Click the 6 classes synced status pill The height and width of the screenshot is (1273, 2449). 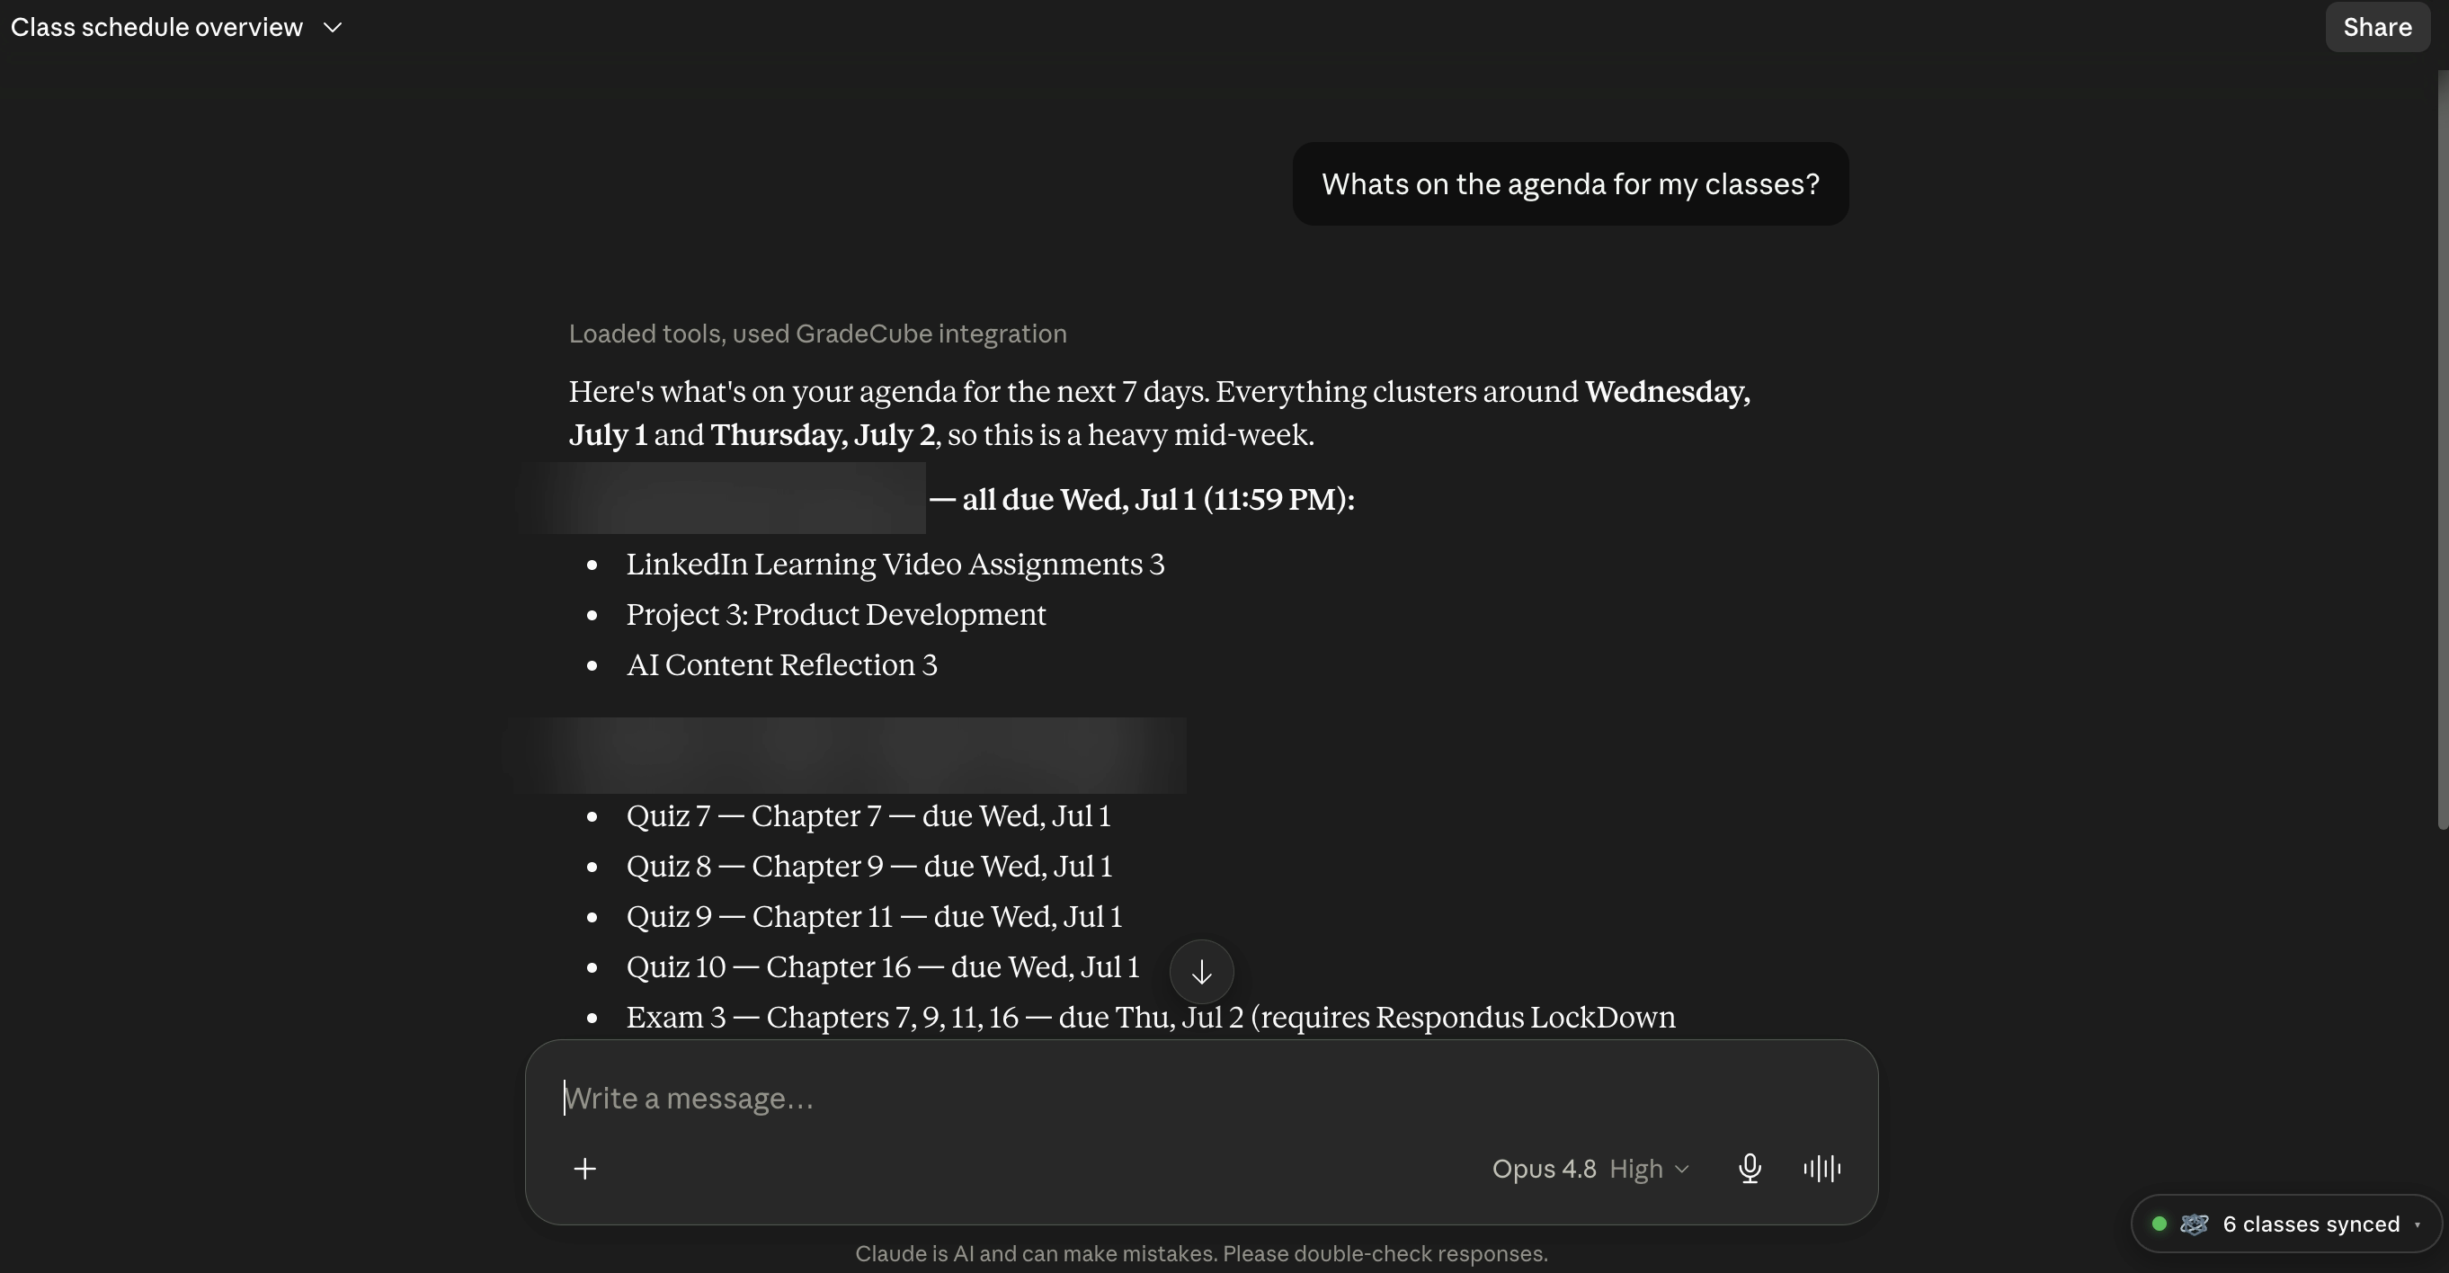click(x=2286, y=1224)
